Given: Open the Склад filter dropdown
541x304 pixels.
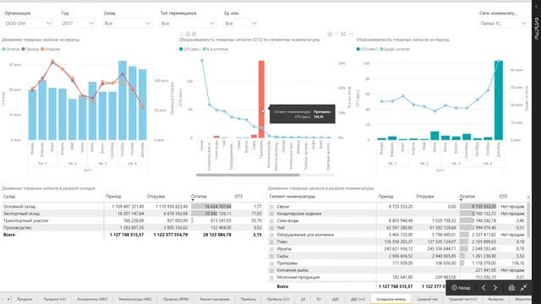Looking at the screenshot, I should (128, 23).
